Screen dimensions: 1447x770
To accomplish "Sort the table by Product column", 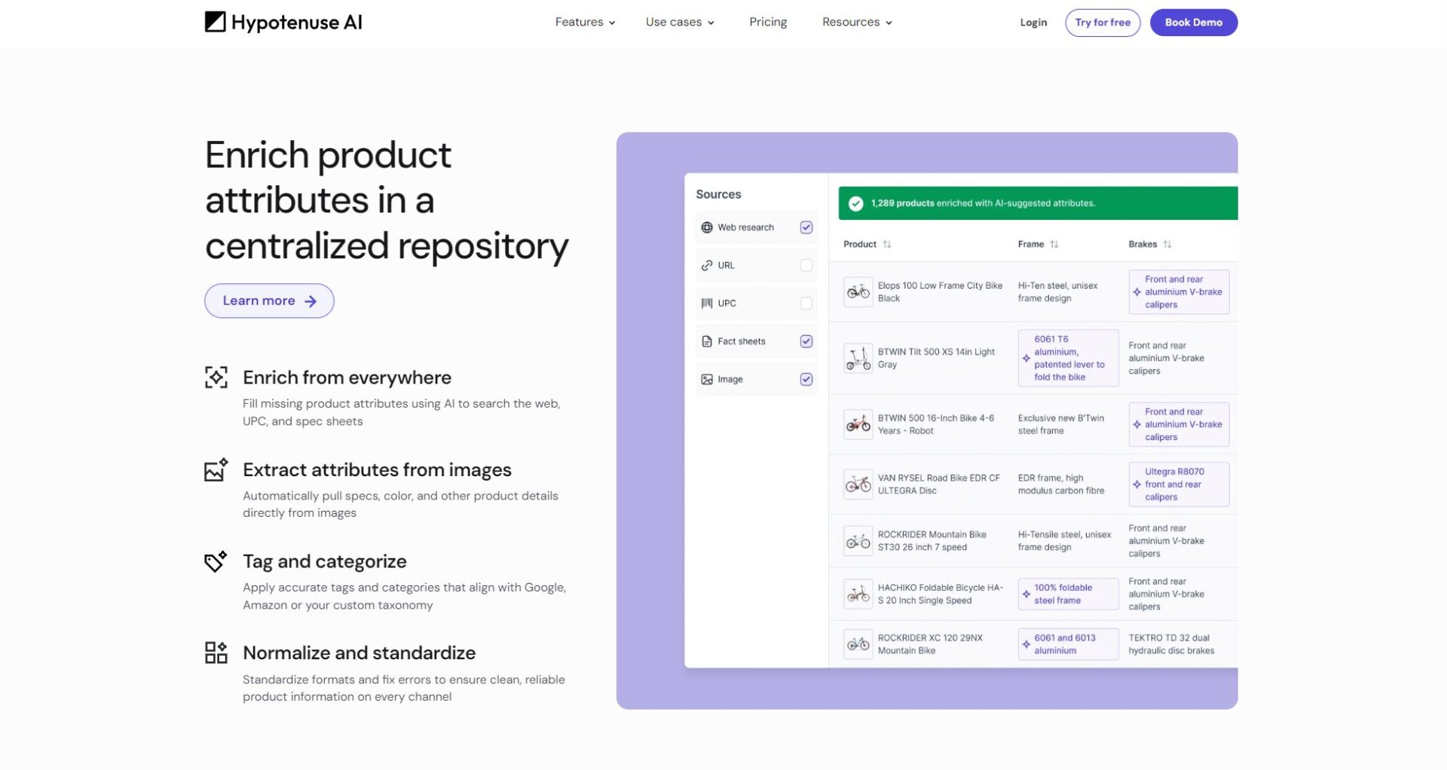I will coord(887,244).
